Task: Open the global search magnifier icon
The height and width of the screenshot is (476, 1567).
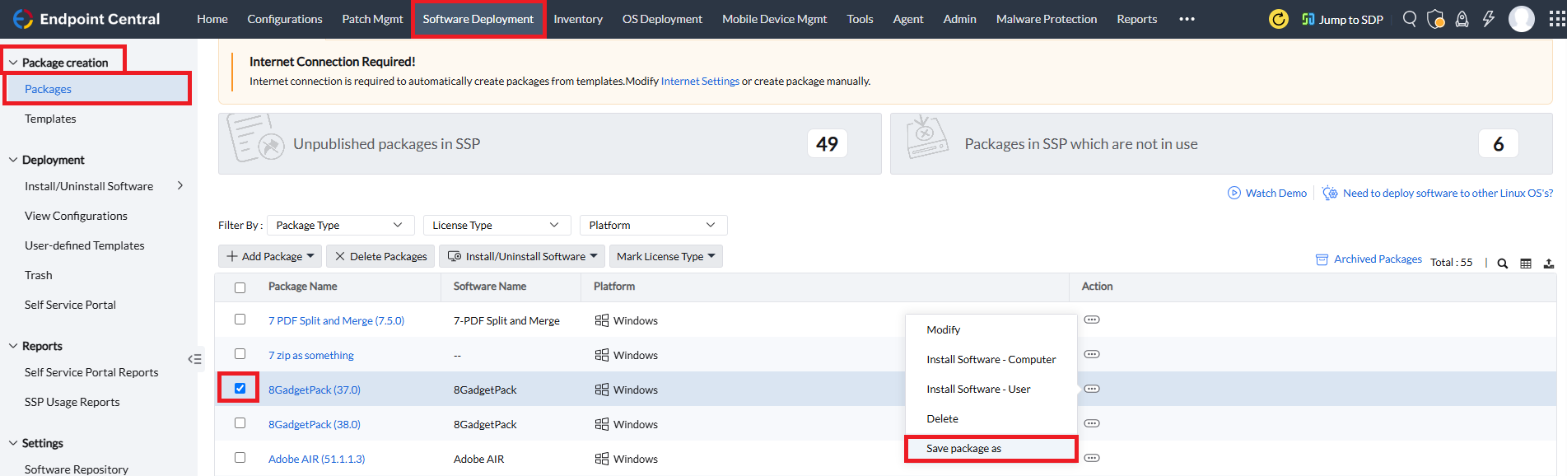Action: click(x=1410, y=19)
